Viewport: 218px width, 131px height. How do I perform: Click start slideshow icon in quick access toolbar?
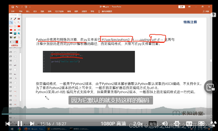click(x=26, y=7)
